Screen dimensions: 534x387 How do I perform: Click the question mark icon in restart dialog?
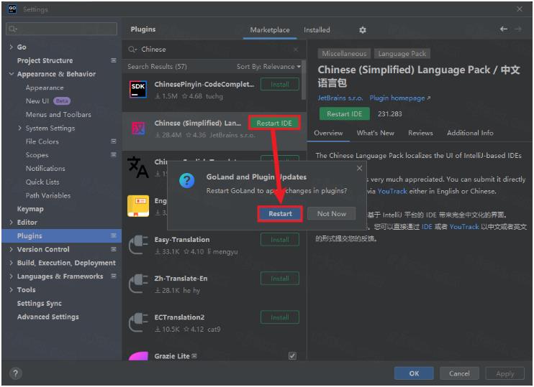point(187,180)
